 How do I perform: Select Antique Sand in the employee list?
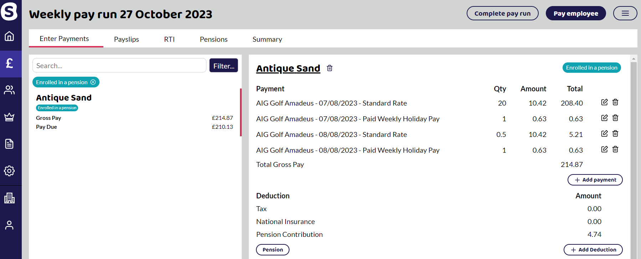134,112
